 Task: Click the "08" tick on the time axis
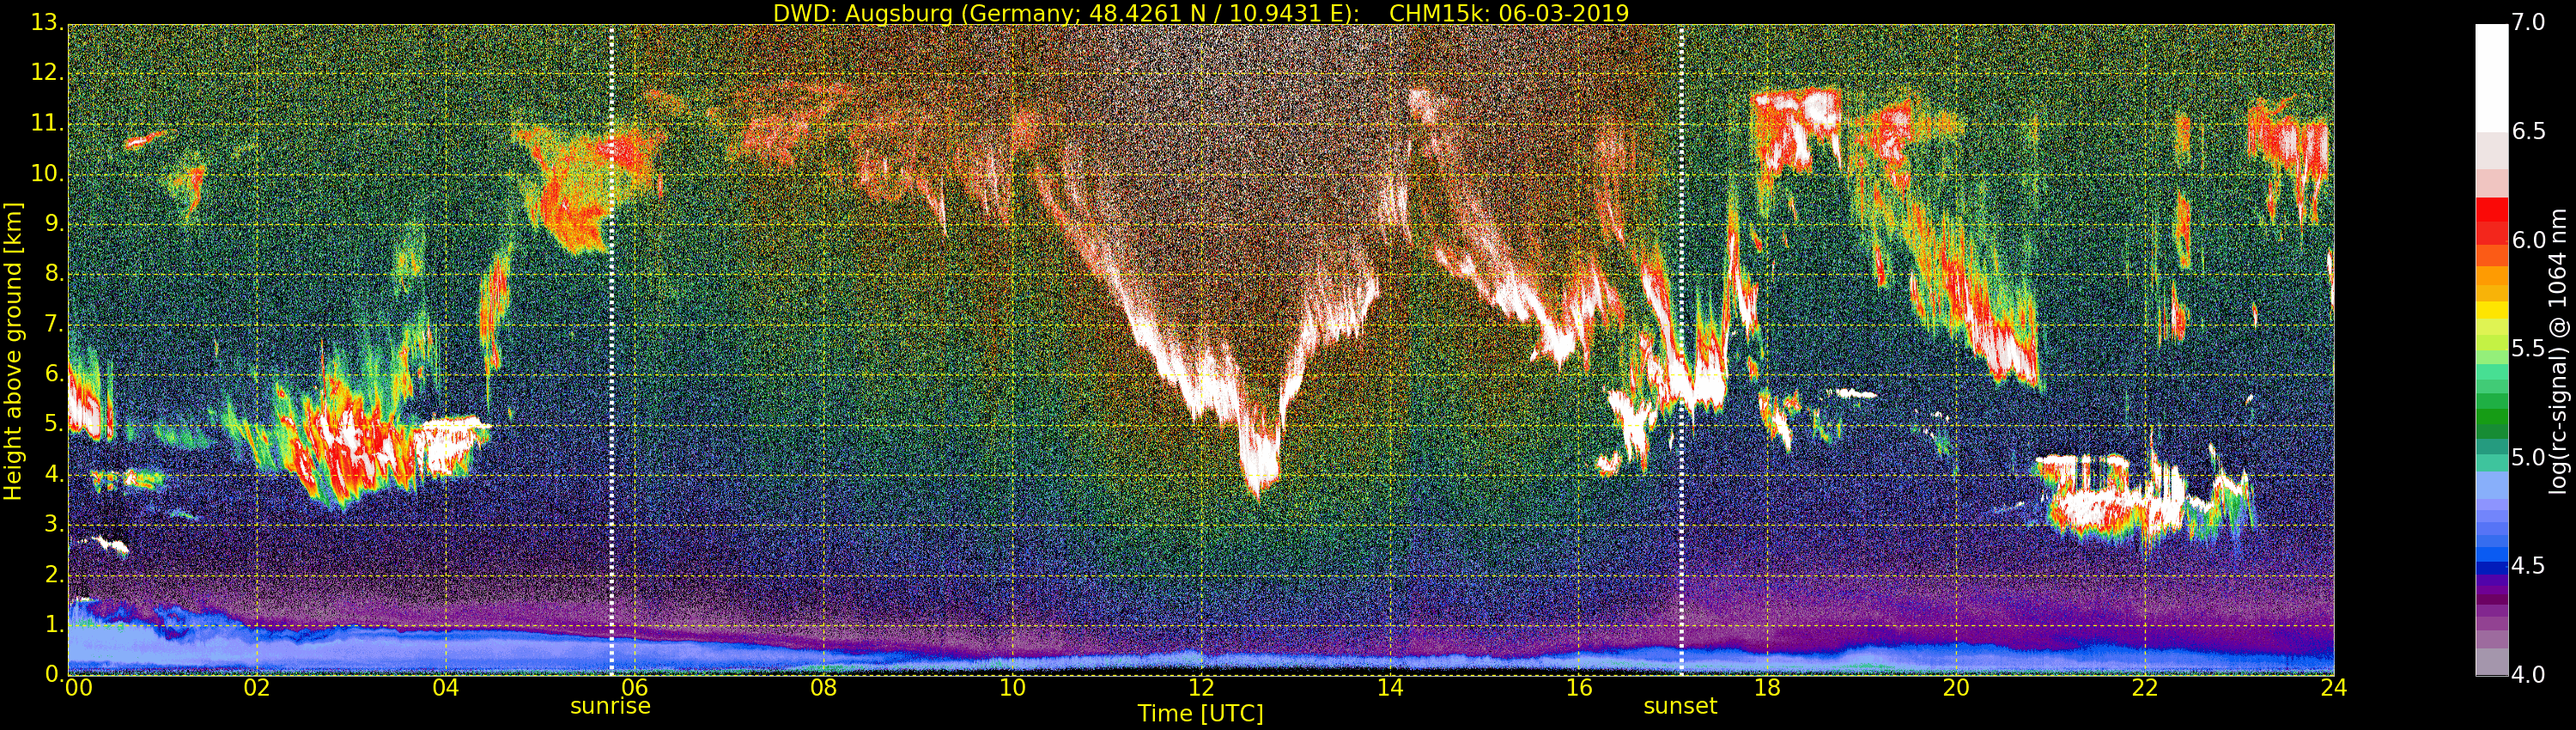pyautogui.click(x=823, y=688)
